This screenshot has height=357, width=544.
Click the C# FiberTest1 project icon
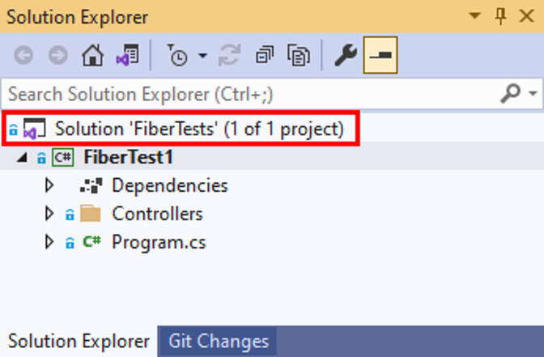[x=62, y=157]
